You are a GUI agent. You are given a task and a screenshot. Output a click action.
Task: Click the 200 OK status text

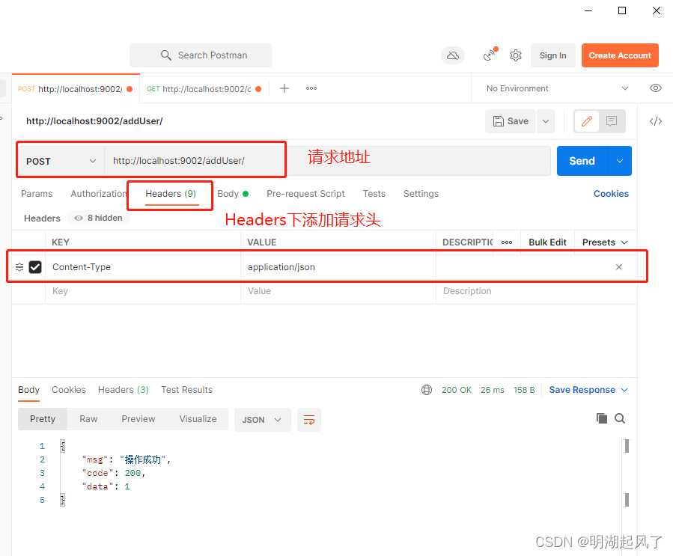pos(456,390)
